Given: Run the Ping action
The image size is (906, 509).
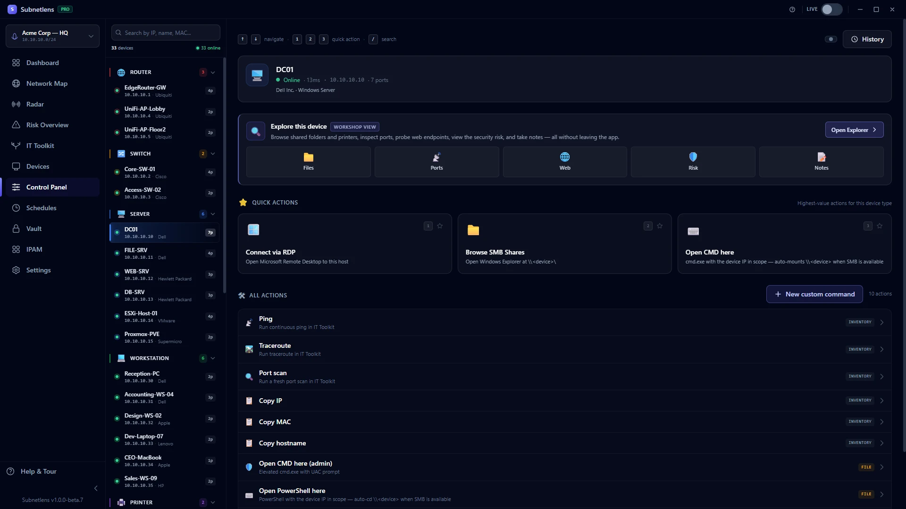Looking at the screenshot, I should coord(565,322).
